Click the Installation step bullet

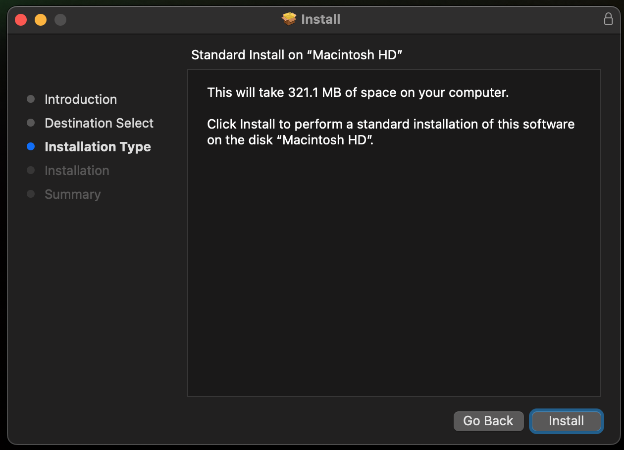(31, 170)
